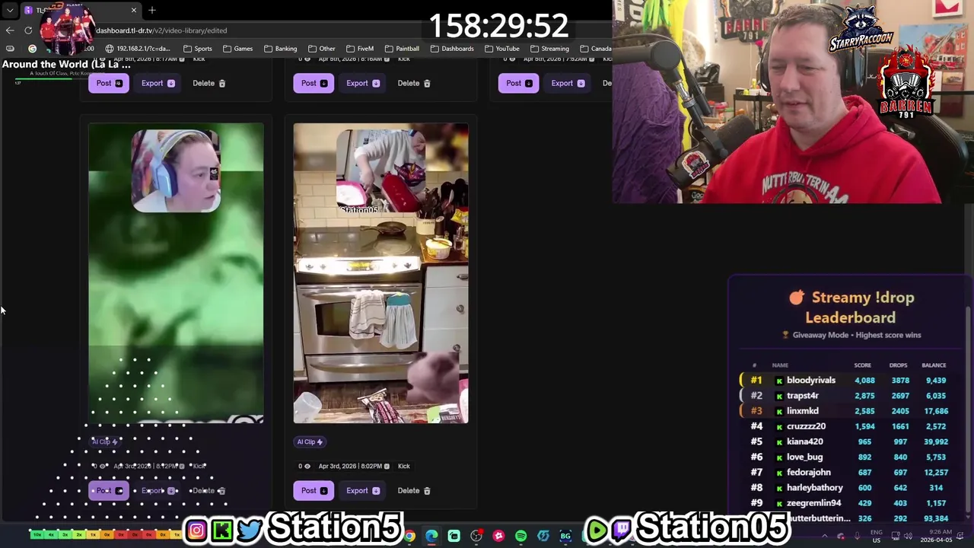
Task: Export the 8:17AM Apr 5th clip
Action: click(158, 83)
